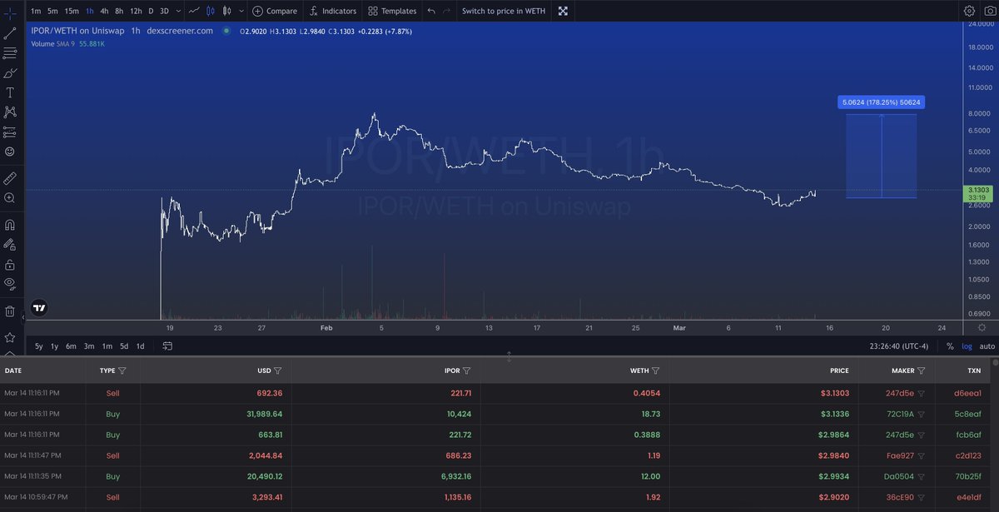Click the panel divider handle below chart
Viewport: 999px width, 512px height.
click(x=509, y=356)
